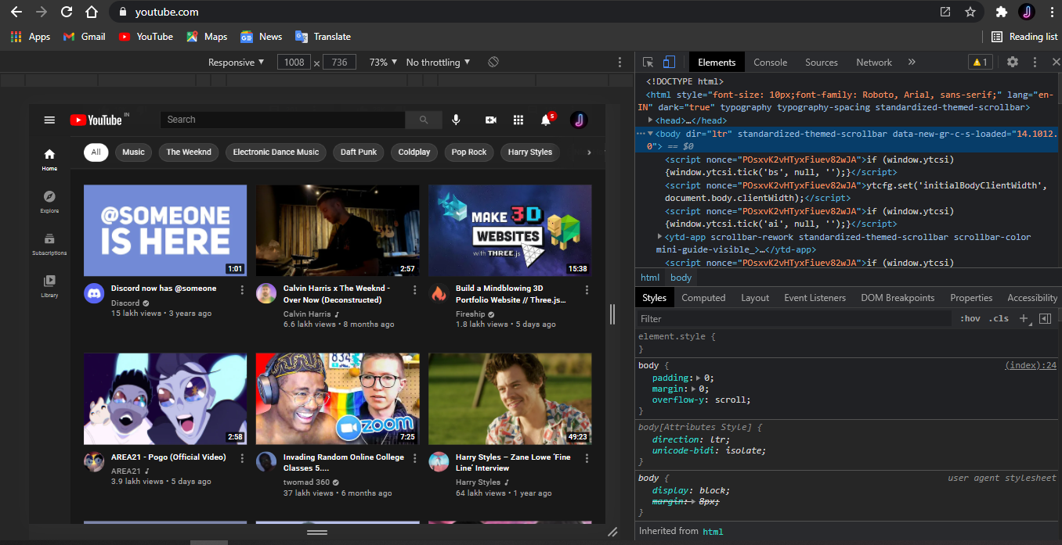
Task: Click the viewport bottom resize handle
Action: click(x=317, y=532)
